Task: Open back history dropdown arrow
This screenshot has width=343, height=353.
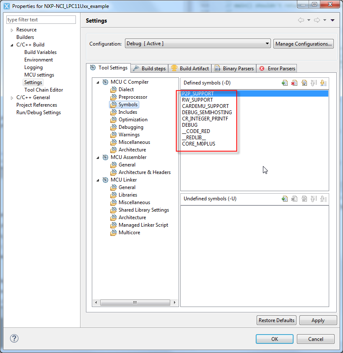Action: coord(309,20)
